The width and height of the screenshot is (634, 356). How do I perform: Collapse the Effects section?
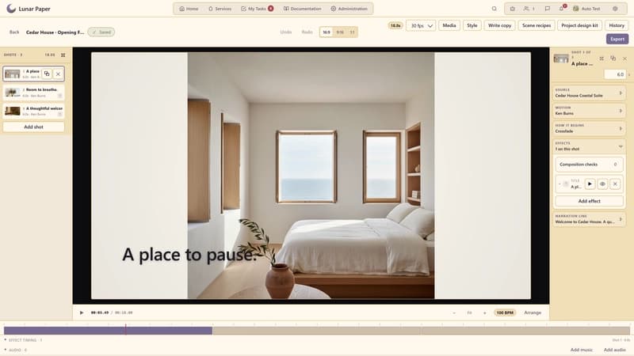pyautogui.click(x=589, y=146)
